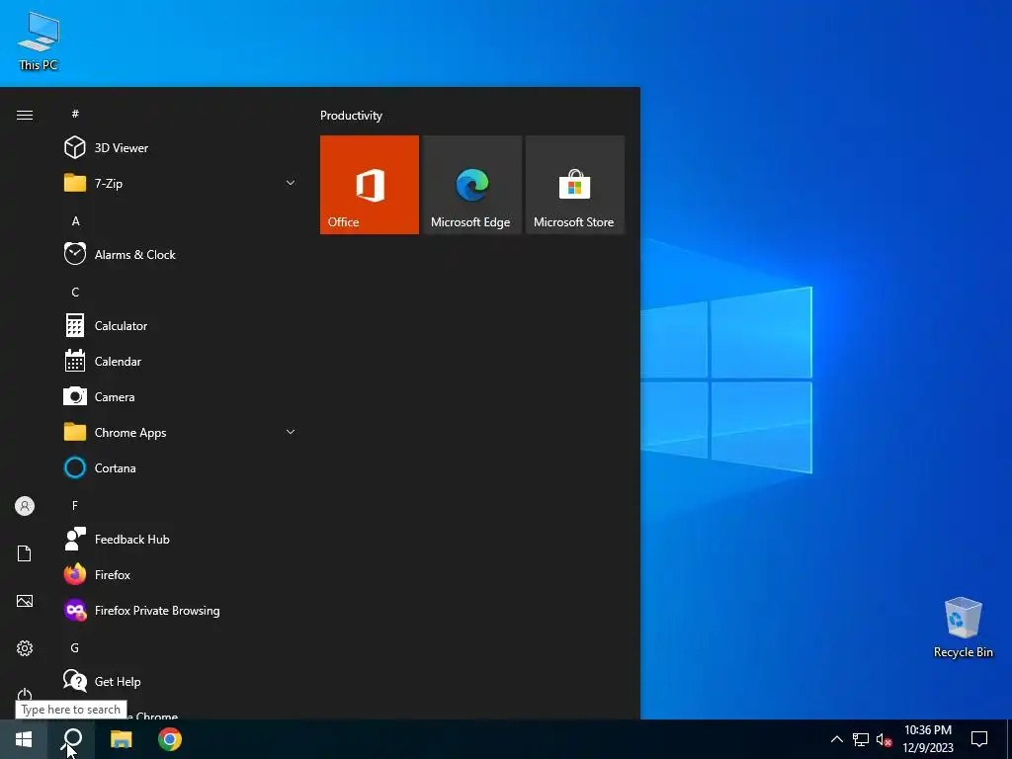The image size is (1012, 759).
Task: Click the muted volume tray icon
Action: point(884,739)
